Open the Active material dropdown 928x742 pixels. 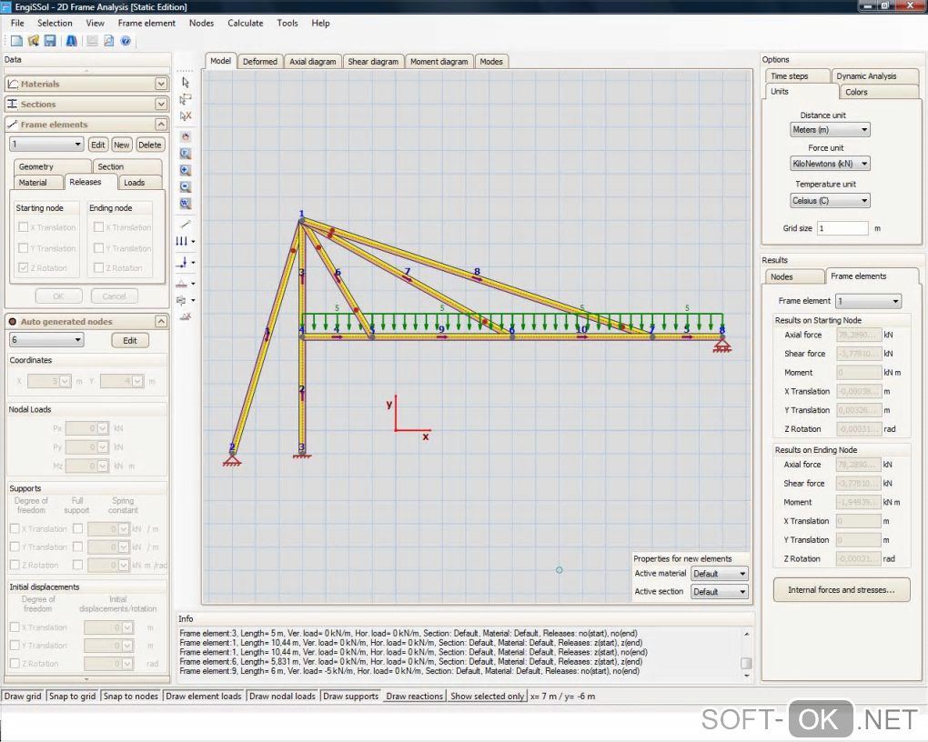coord(719,574)
